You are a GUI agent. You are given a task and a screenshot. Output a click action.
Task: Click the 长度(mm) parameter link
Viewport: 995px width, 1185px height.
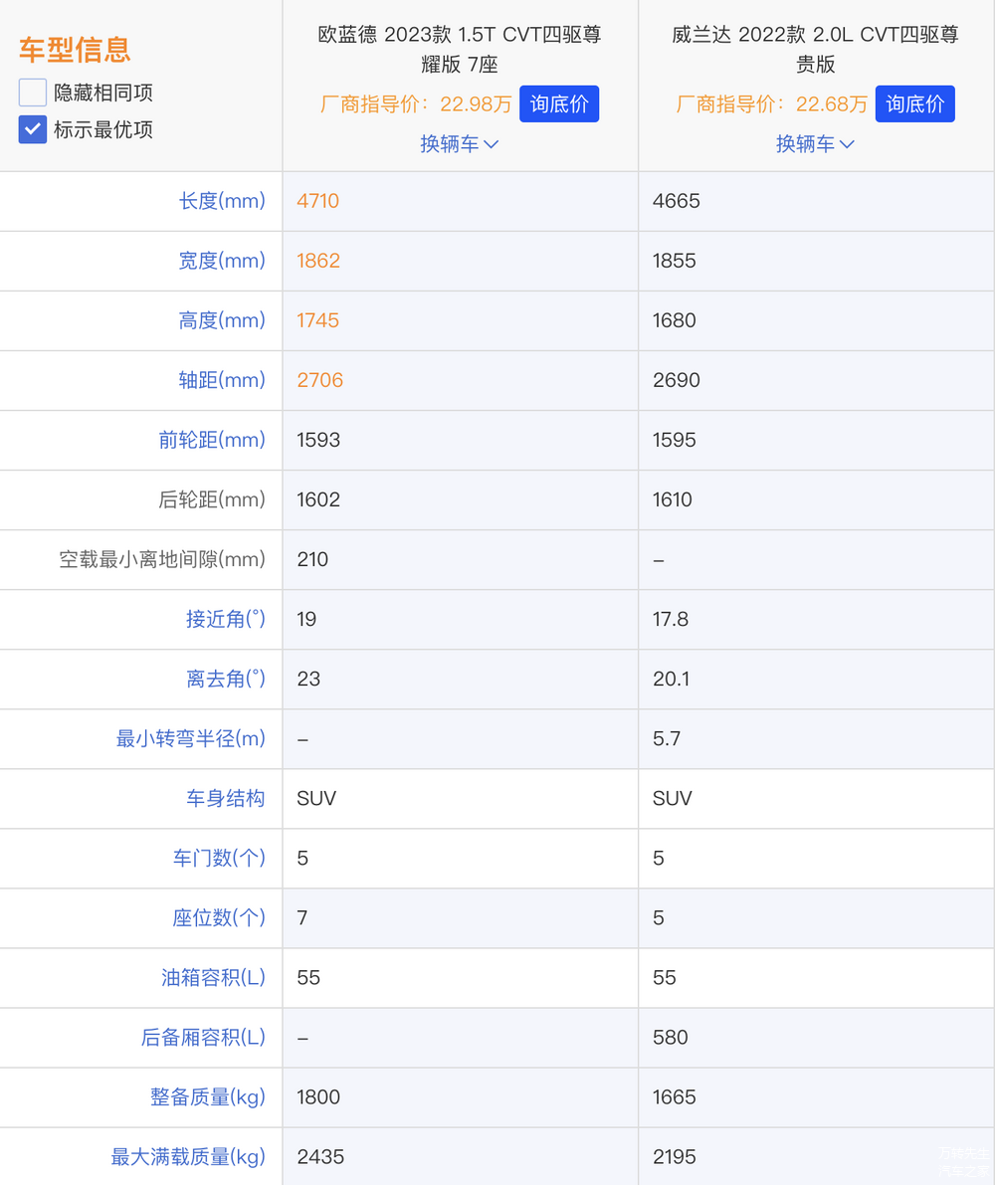tap(222, 201)
